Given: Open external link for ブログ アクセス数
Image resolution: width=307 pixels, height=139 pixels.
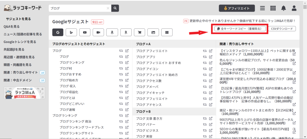Looking at the screenshot, I should coord(211,81).
